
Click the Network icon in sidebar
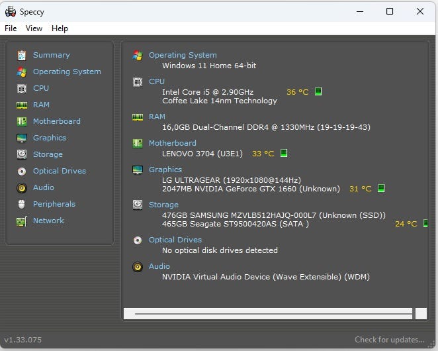22,221
